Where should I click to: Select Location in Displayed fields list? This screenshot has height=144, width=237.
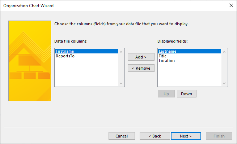(x=190, y=61)
